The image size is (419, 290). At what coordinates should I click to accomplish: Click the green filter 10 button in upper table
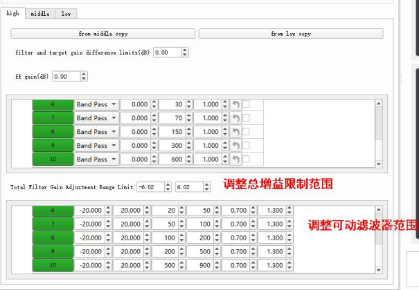[x=53, y=159]
